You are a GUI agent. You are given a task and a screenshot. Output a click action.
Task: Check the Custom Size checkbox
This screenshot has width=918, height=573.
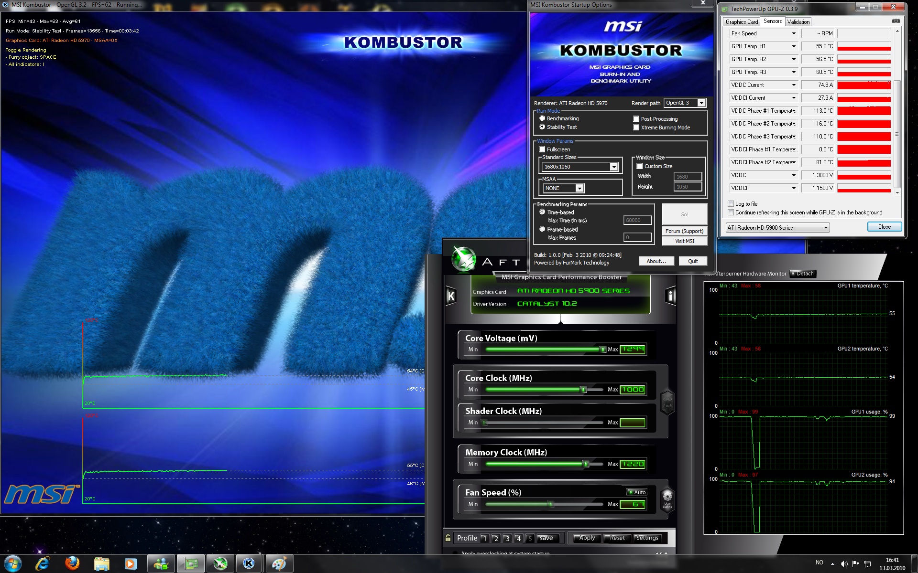click(x=640, y=166)
